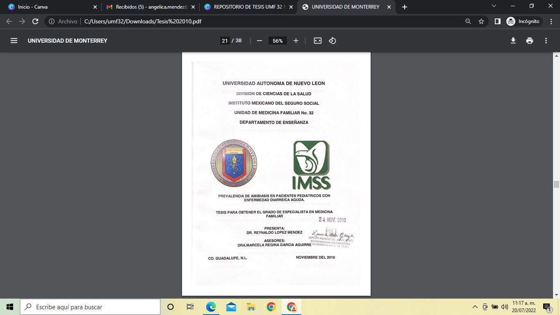This screenshot has width=560, height=315.
Task: Close the REPOSITORIO DE TESIS tab
Action: (x=291, y=7)
